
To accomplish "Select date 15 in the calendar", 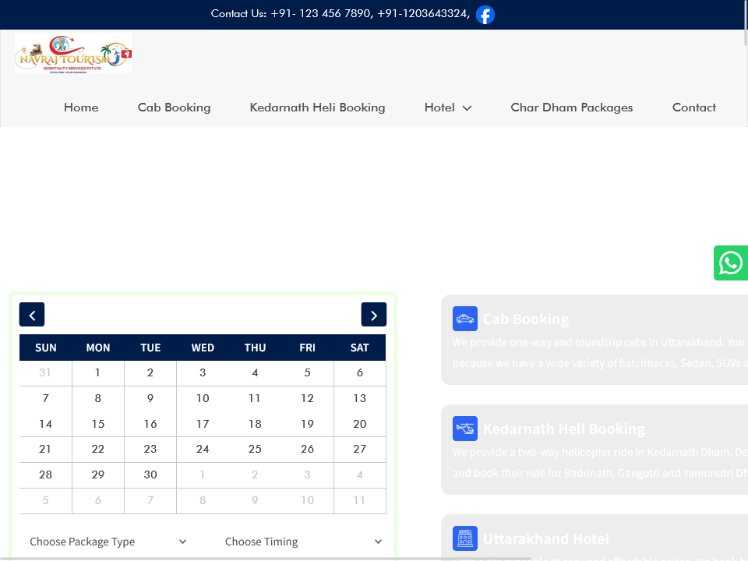I will pyautogui.click(x=98, y=424).
